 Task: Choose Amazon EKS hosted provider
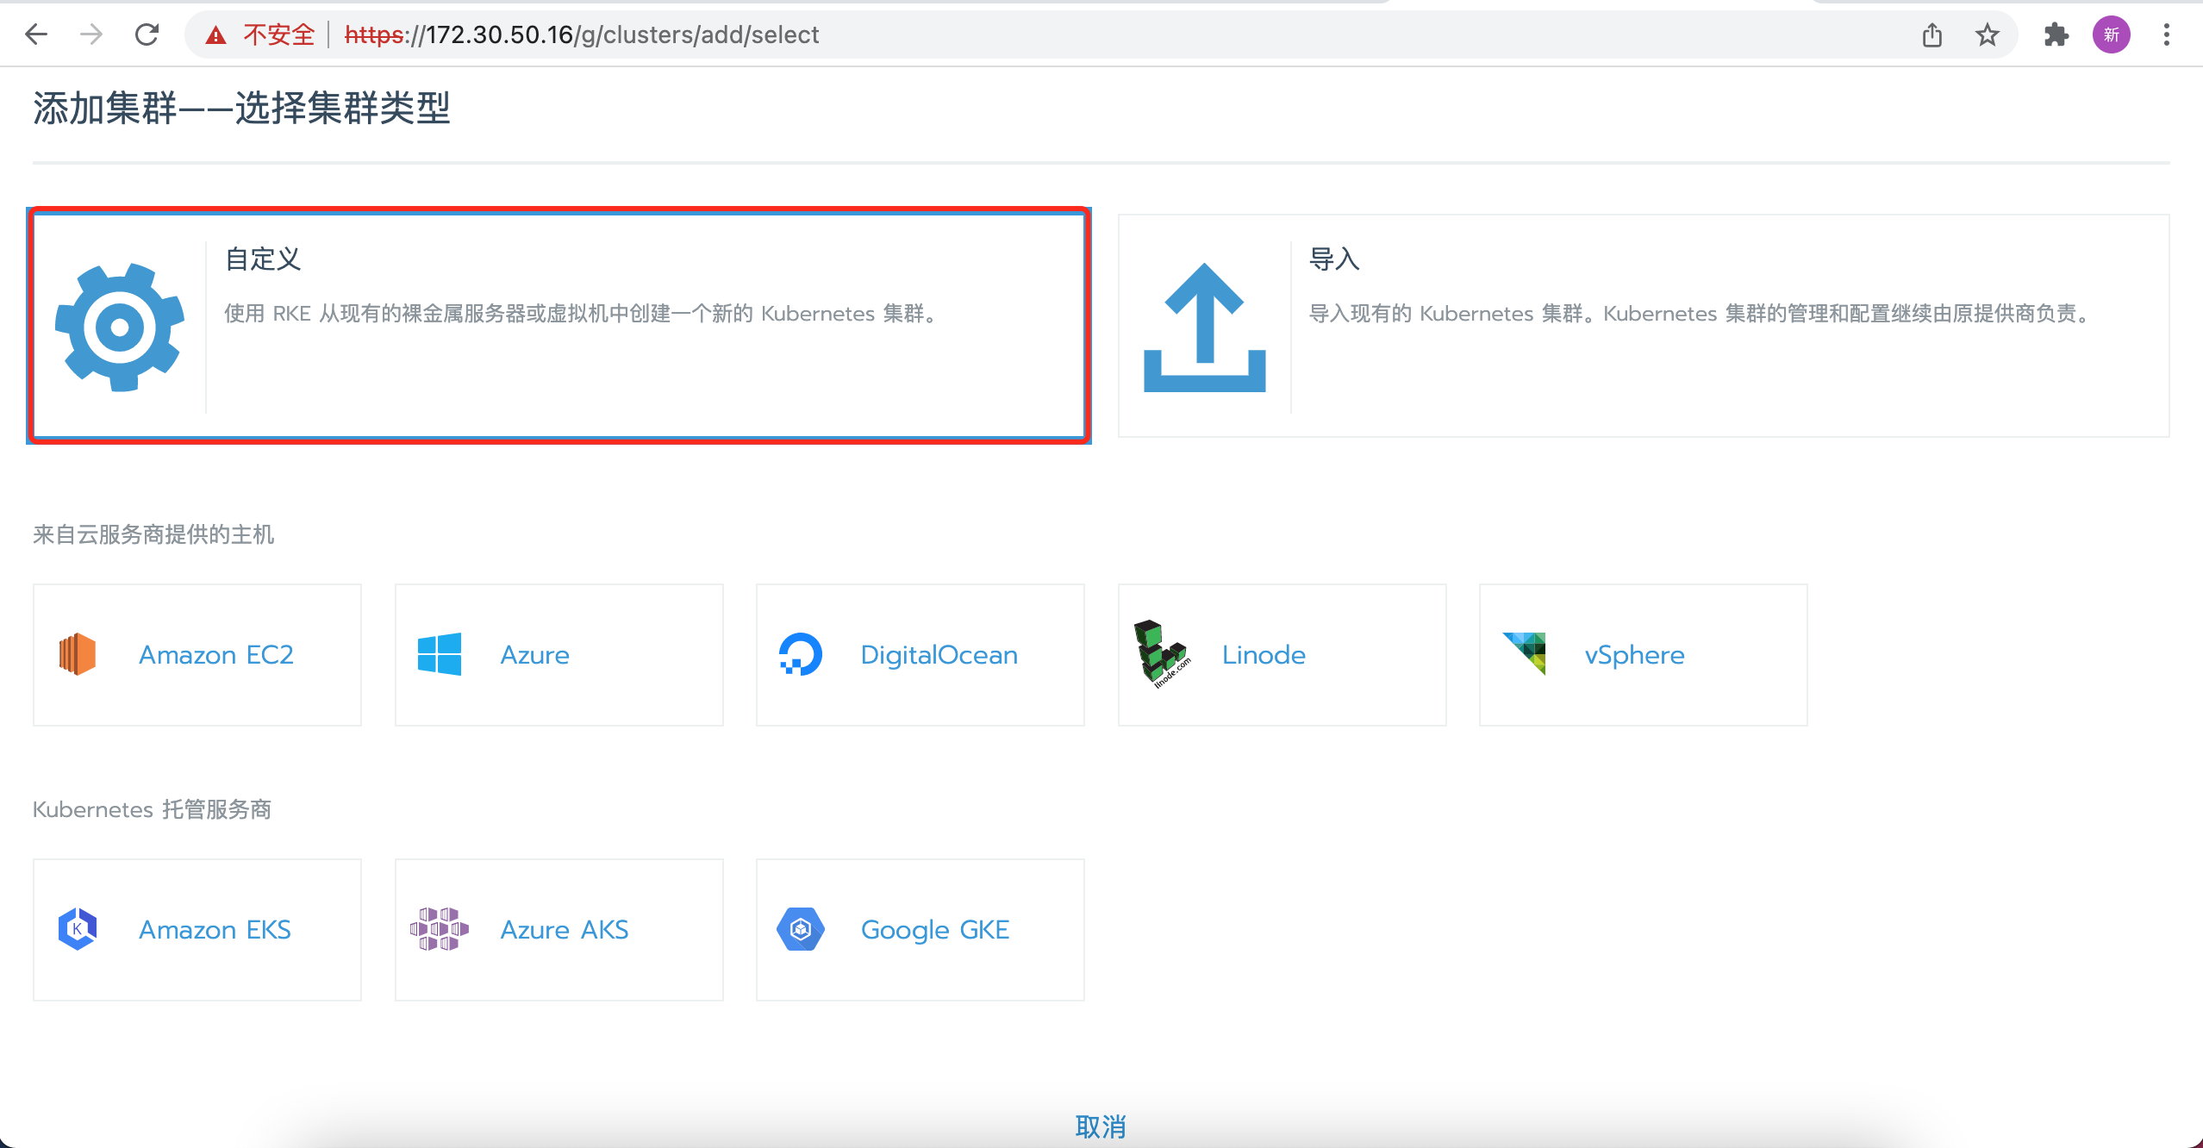(197, 930)
